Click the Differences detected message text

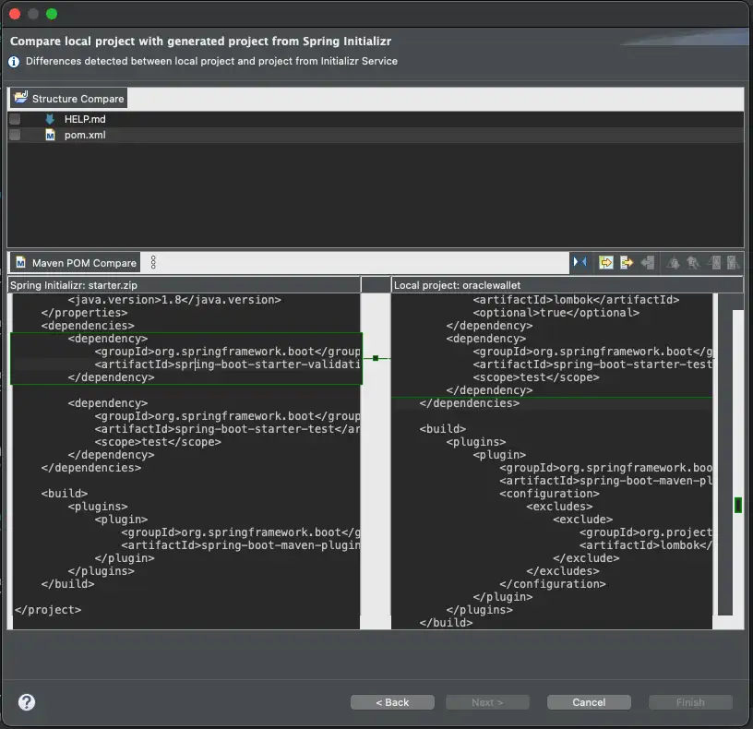click(211, 62)
